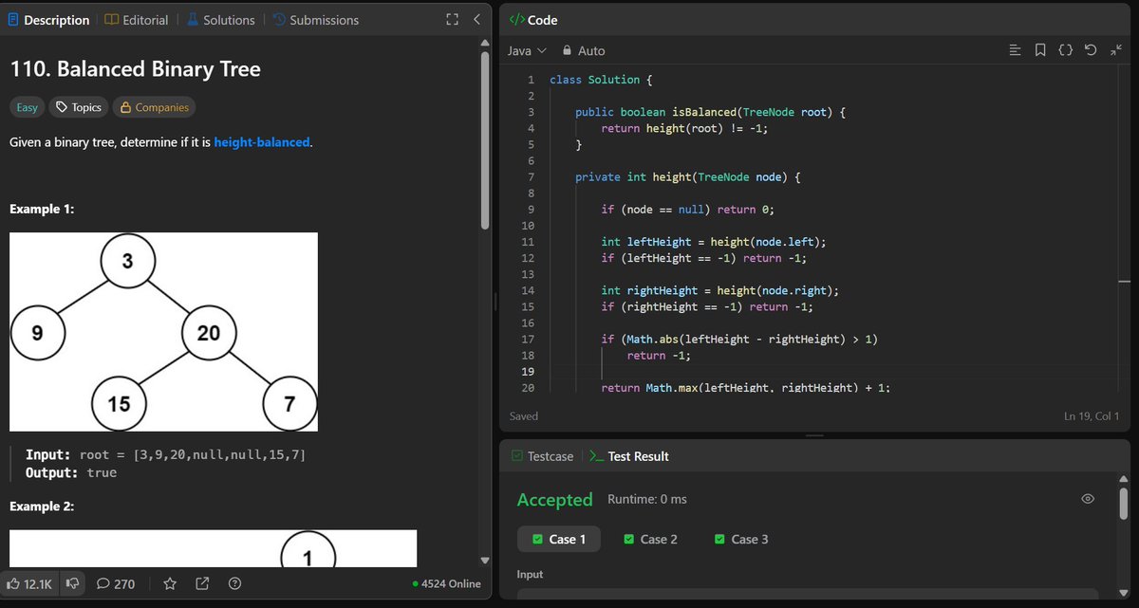Screen dimensions: 1139x608
Task: Click line 9 node == null check
Action: tap(688, 210)
